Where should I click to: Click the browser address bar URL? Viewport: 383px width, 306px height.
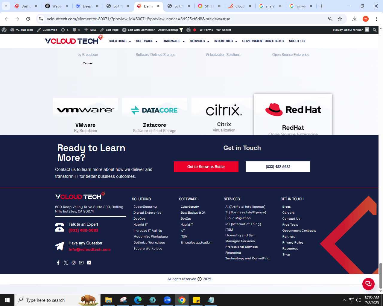point(139,19)
